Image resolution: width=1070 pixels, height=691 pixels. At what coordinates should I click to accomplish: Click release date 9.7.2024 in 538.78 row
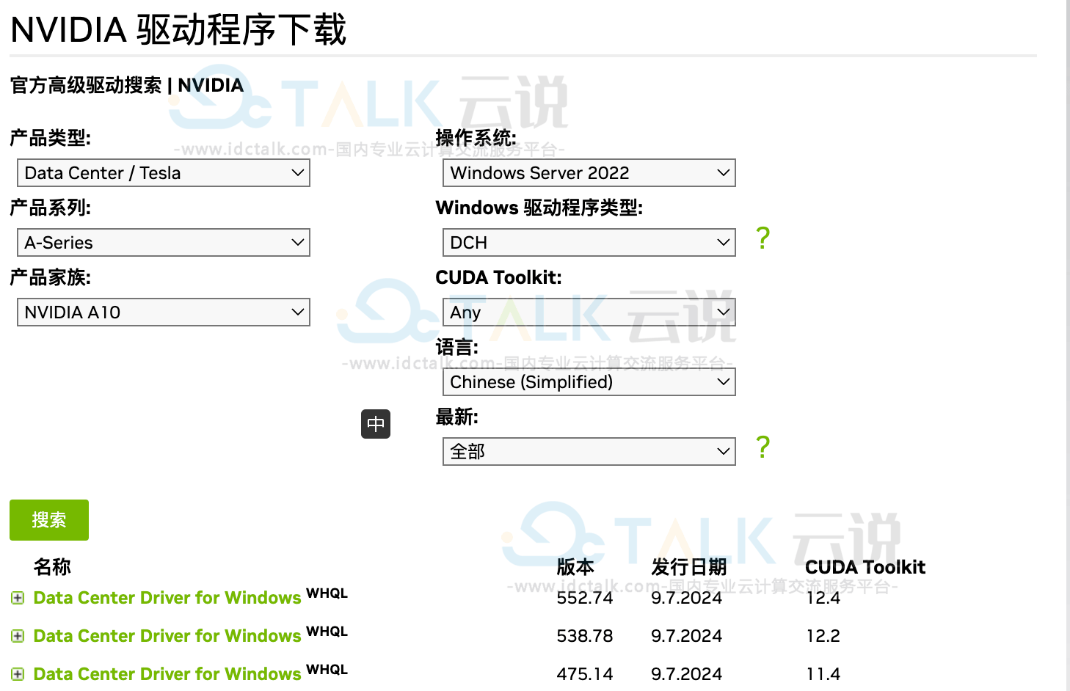point(687,636)
